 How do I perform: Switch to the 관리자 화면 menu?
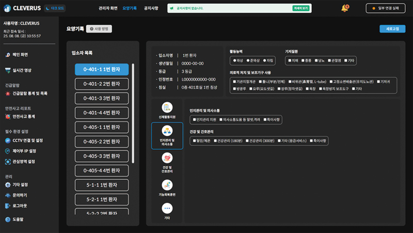(x=107, y=8)
